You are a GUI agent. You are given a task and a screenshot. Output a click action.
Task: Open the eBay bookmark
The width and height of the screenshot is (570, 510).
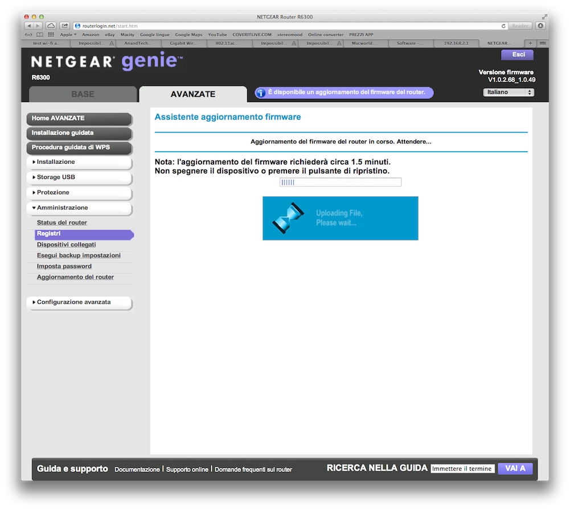pyautogui.click(x=110, y=35)
